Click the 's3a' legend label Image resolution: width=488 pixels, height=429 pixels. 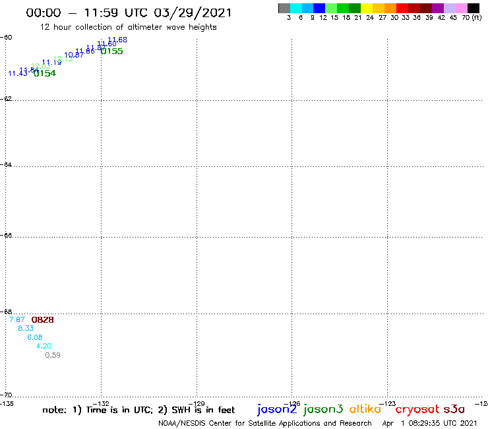point(454,409)
